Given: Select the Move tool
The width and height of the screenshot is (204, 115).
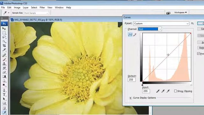Looking at the screenshot, I should 4,28.
